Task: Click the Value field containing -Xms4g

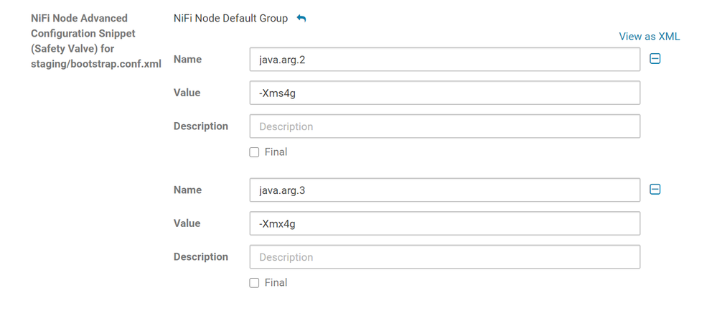Action: pyautogui.click(x=444, y=93)
